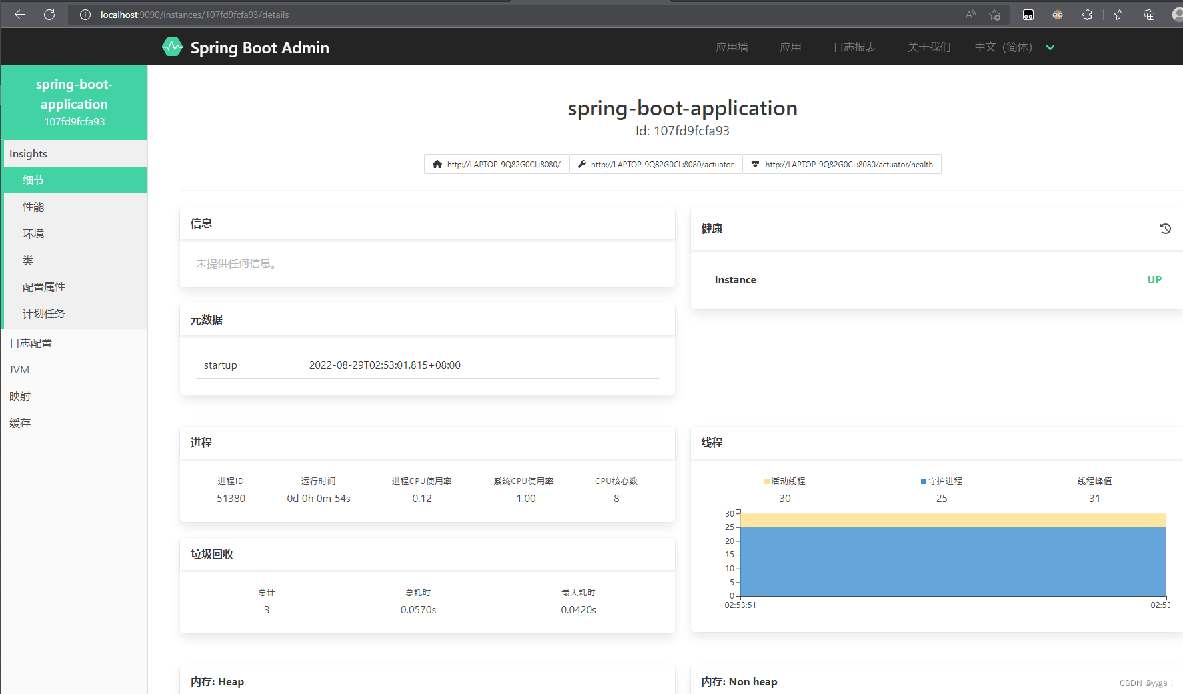Click the uptime value 0d 0h 0m 54s
The image size is (1183, 694).
click(x=319, y=499)
